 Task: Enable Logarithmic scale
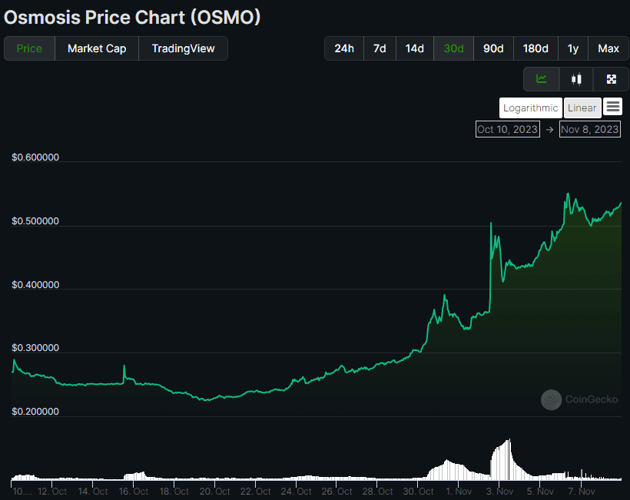click(530, 108)
